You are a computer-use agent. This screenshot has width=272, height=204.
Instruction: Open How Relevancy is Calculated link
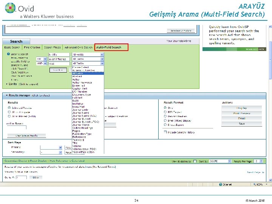click(x=67, y=161)
